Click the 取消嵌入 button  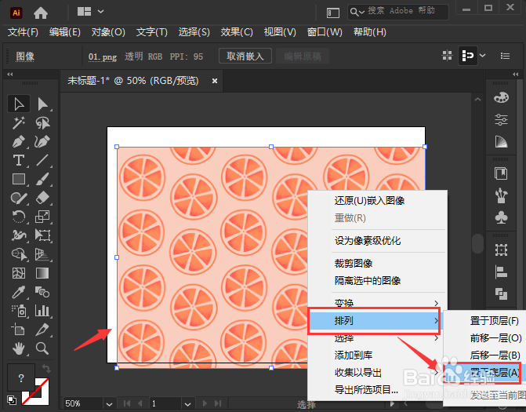[245, 56]
